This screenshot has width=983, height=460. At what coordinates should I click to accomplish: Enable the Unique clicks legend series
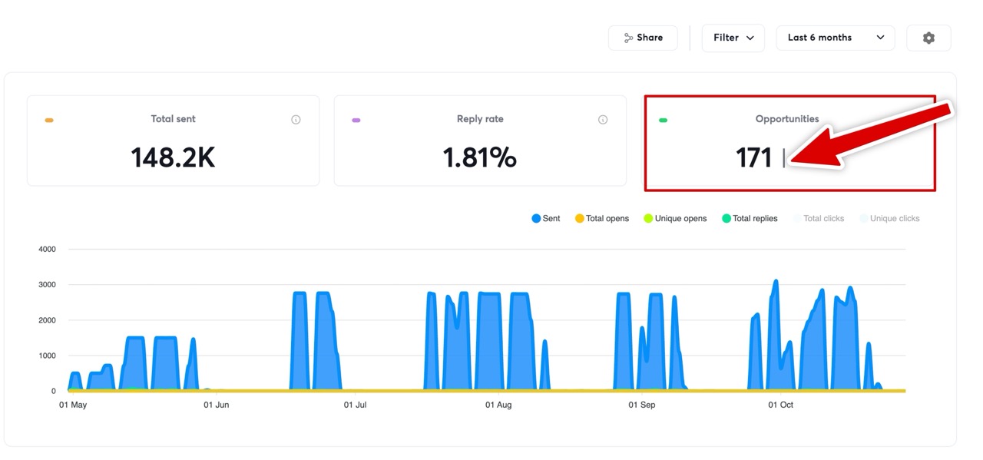pos(889,219)
